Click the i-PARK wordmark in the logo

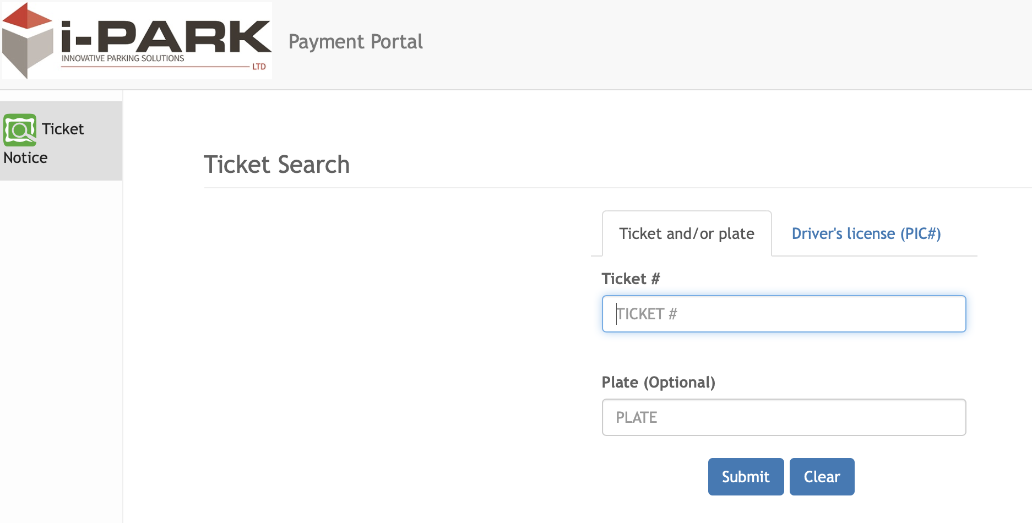[x=165, y=36]
